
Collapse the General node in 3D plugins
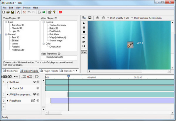pyautogui.click(x=6, y=34)
